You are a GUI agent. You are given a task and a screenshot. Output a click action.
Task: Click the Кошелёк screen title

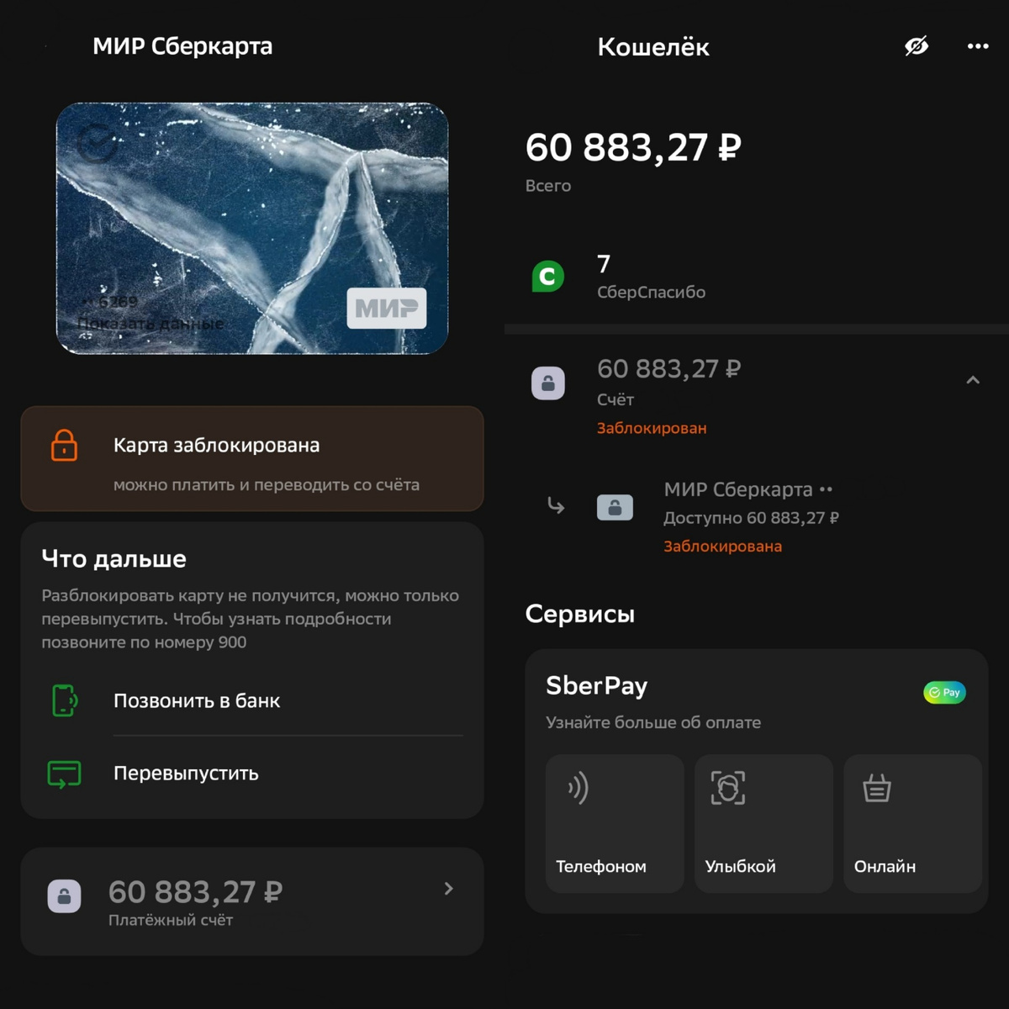click(x=653, y=46)
